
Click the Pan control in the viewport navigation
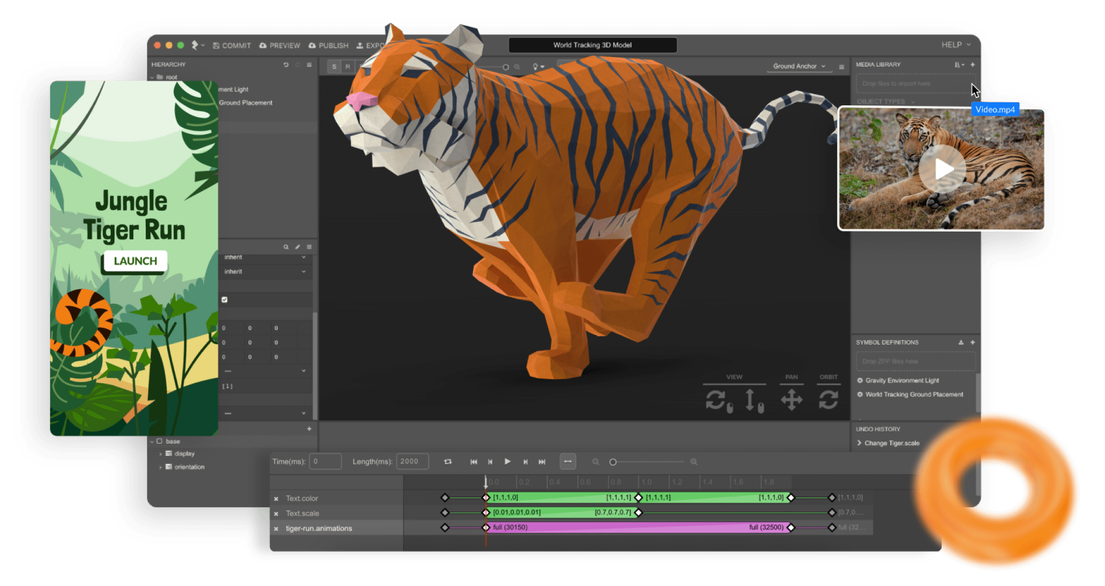click(791, 399)
